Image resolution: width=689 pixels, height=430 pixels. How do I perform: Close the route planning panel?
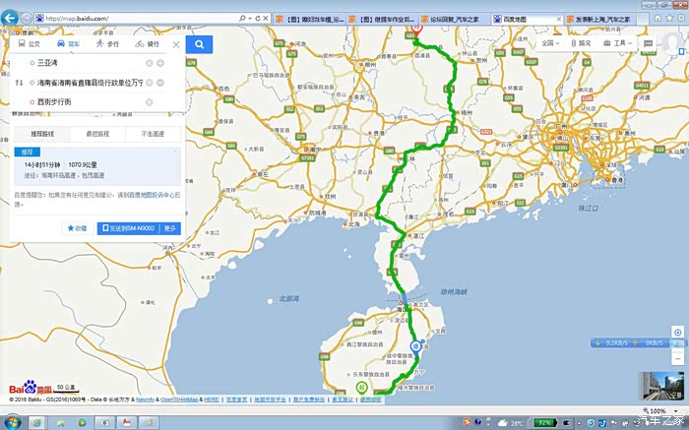click(x=176, y=44)
